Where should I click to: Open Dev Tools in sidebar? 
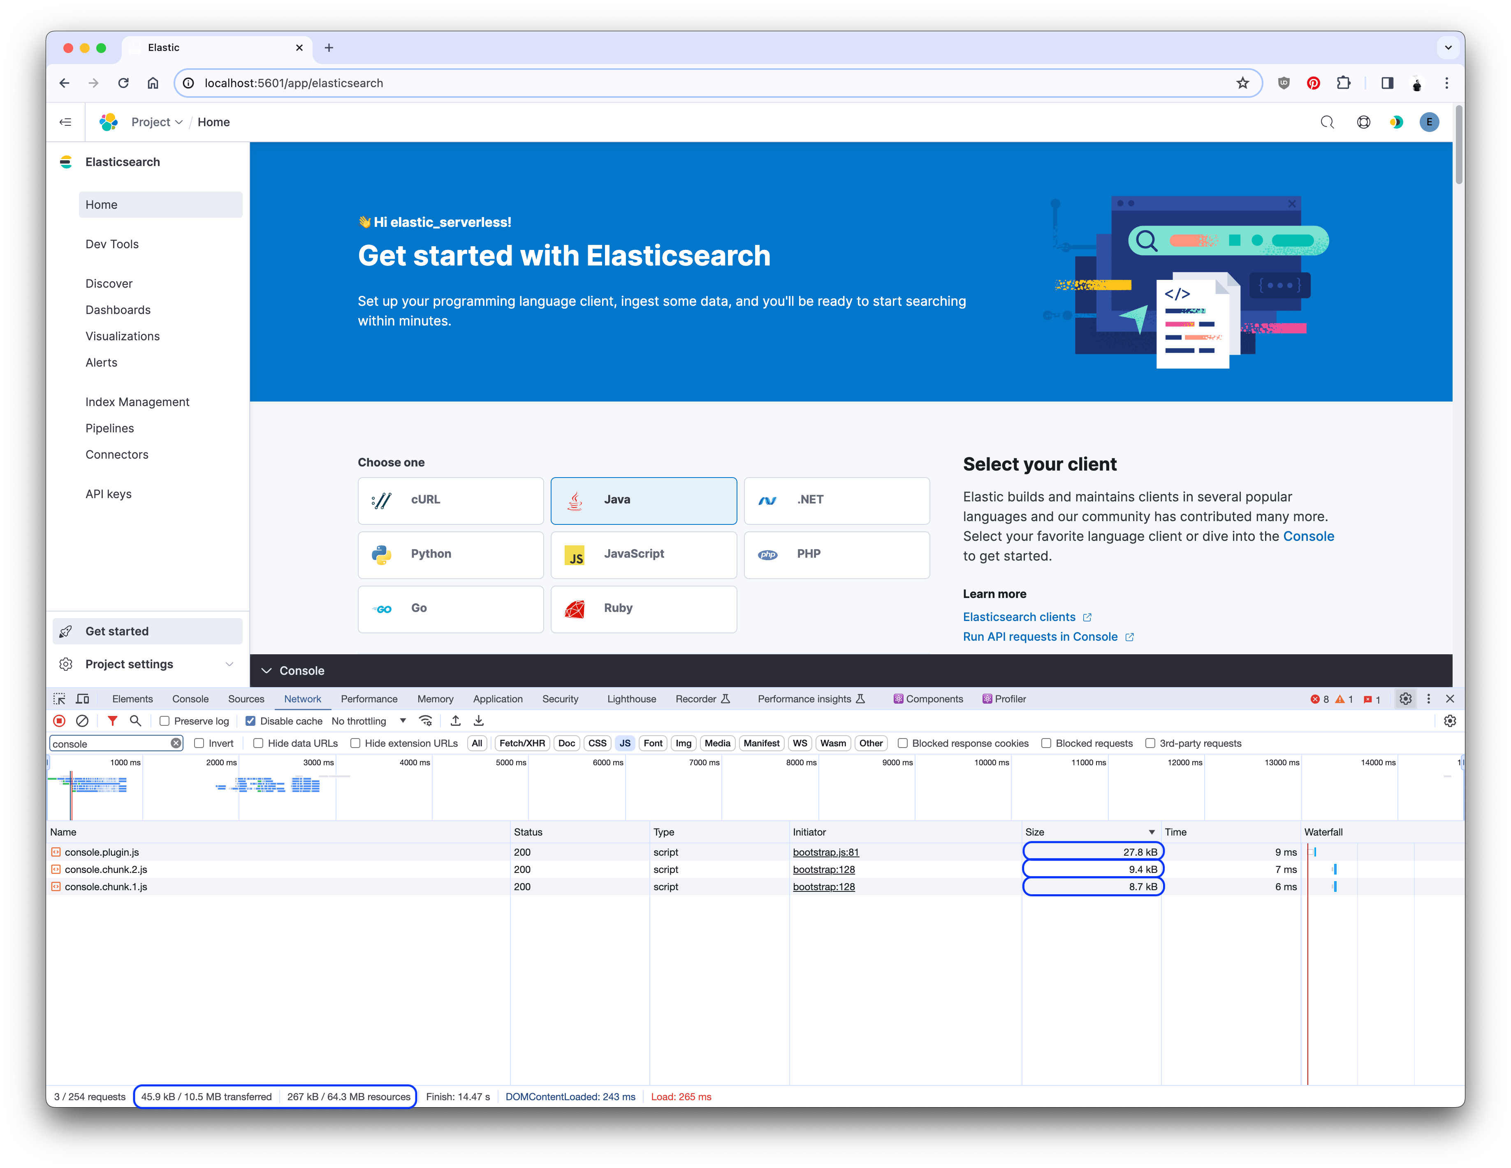tap(112, 244)
